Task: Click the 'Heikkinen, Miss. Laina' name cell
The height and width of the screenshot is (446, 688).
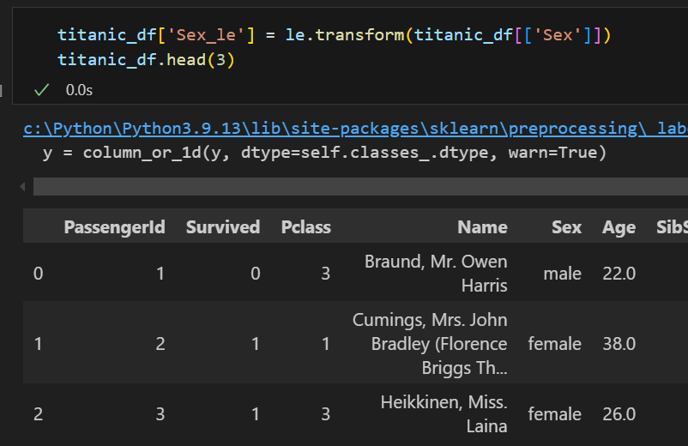Action: [x=444, y=413]
